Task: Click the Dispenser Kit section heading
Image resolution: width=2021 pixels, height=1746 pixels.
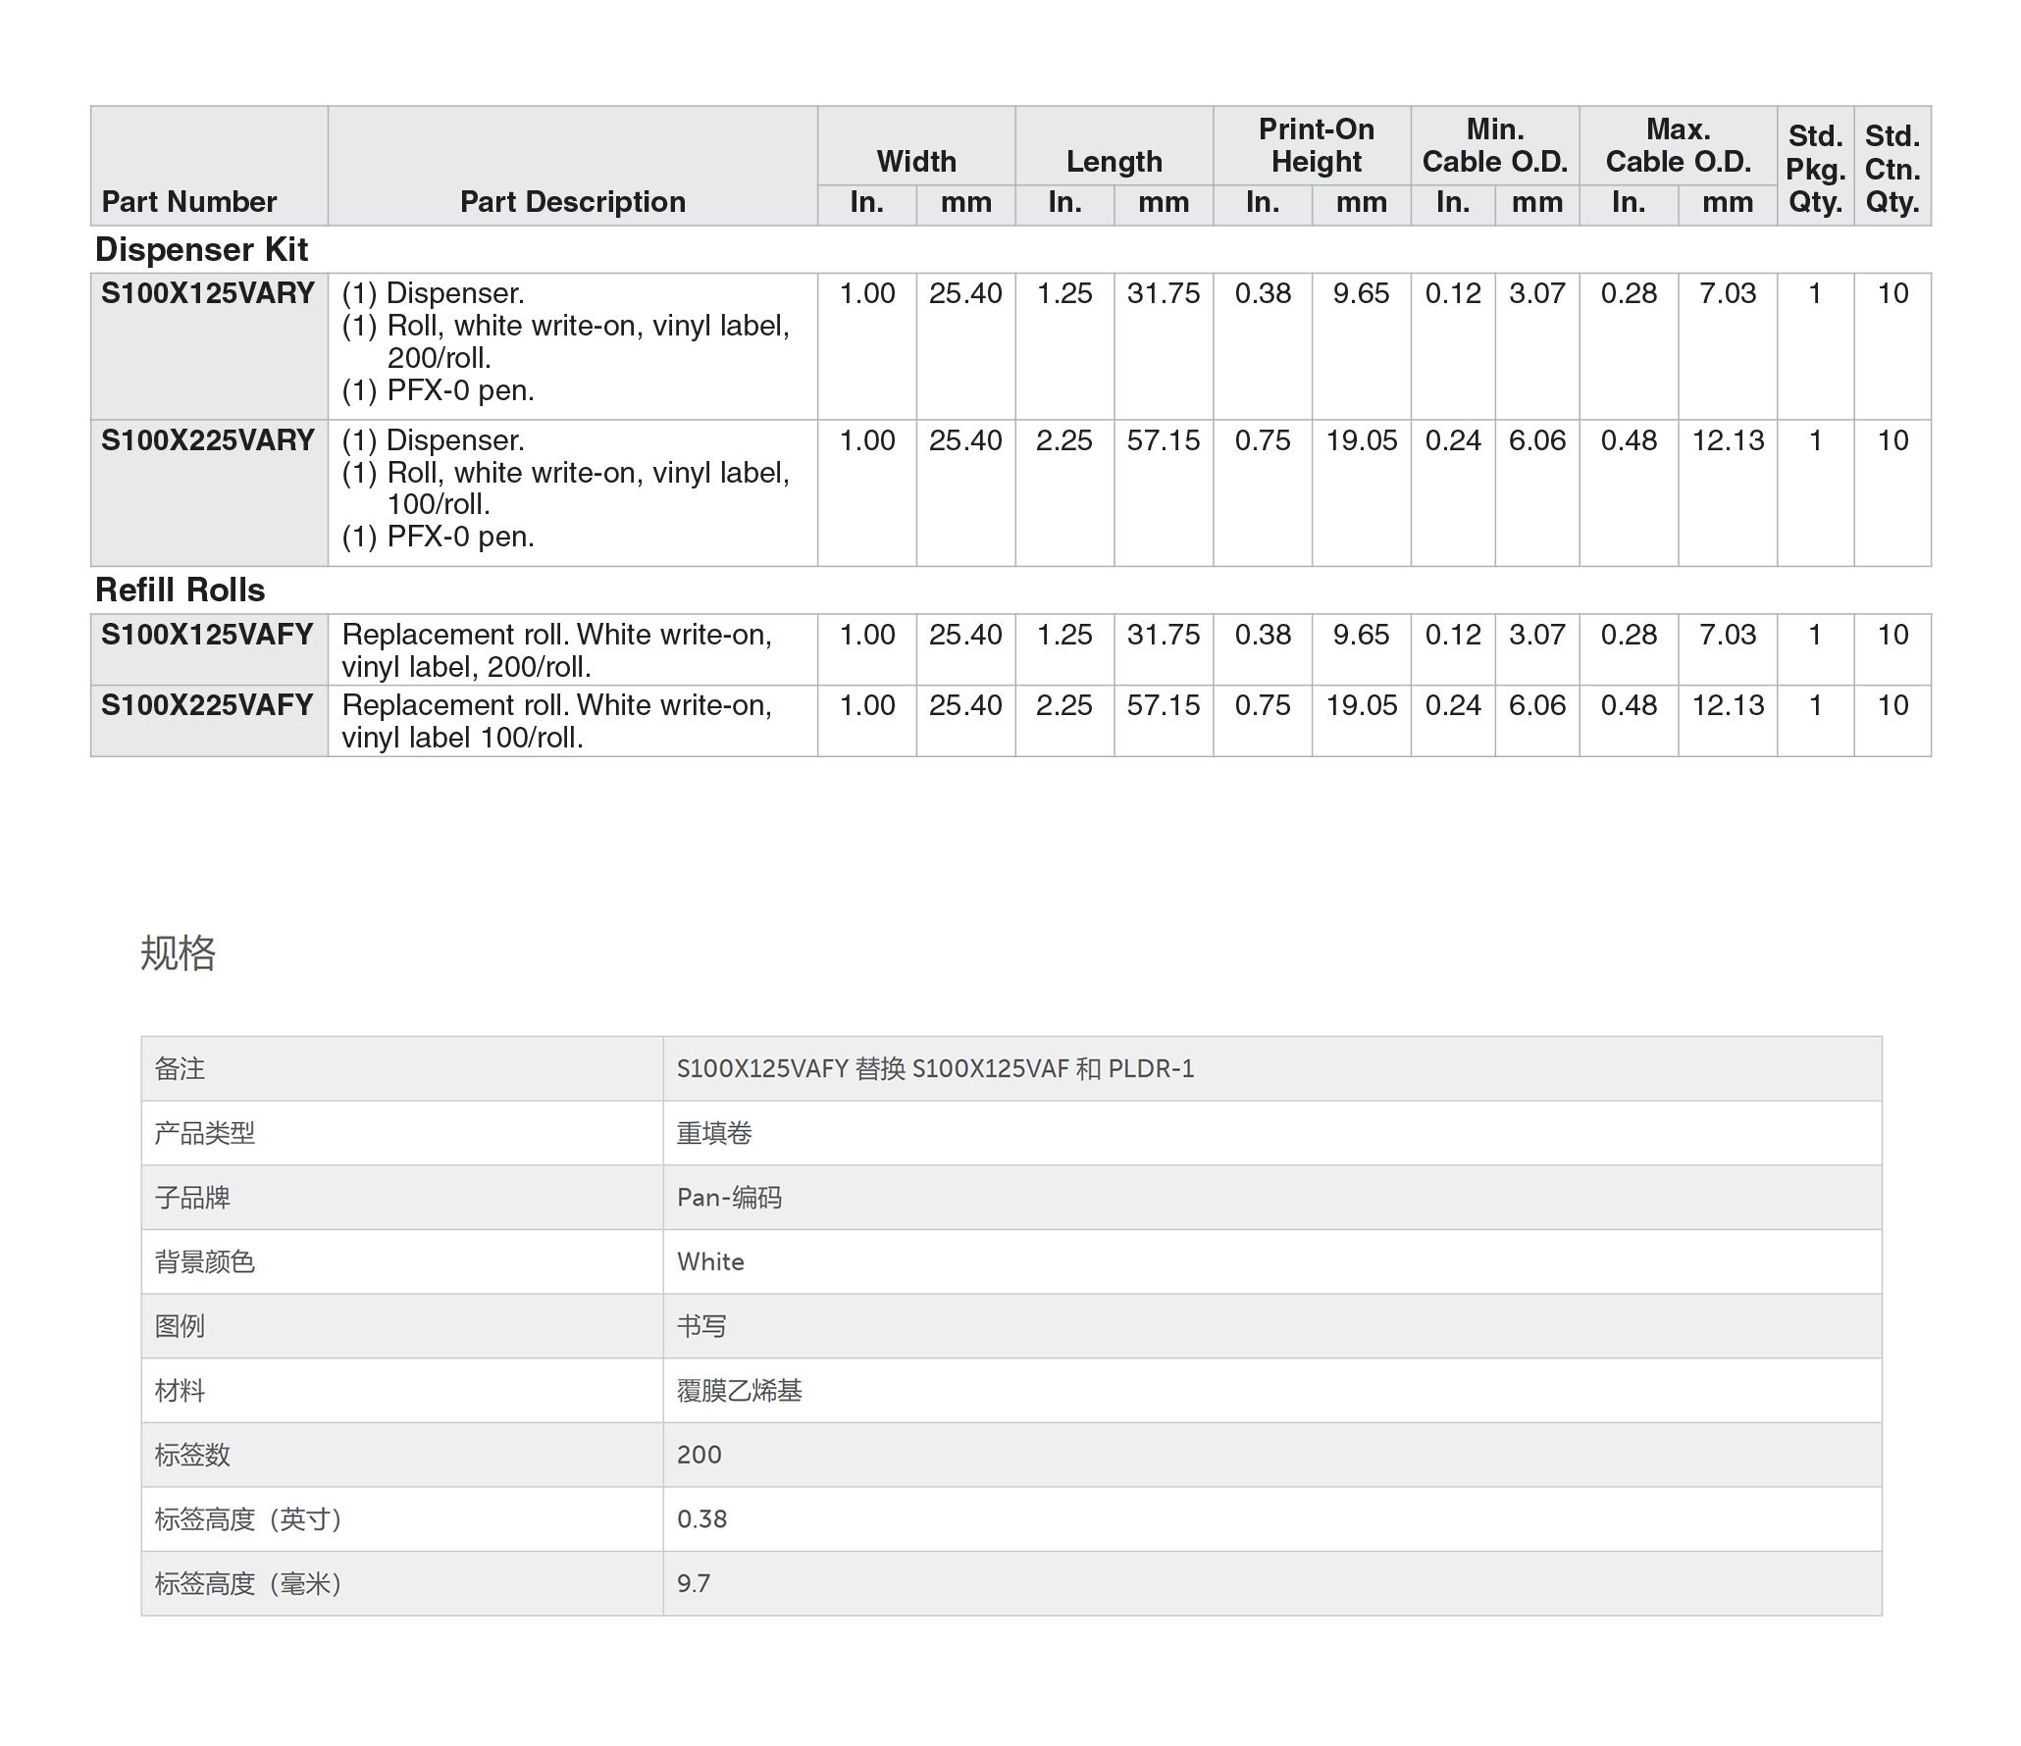Action: [201, 250]
